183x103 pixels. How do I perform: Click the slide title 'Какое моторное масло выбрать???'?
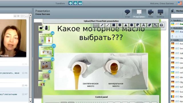(101, 33)
